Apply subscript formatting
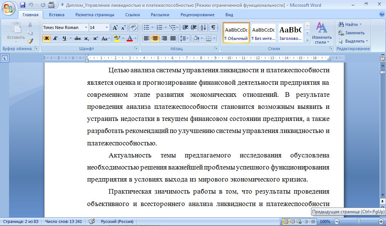This screenshot has height=226, width=386. (86, 38)
